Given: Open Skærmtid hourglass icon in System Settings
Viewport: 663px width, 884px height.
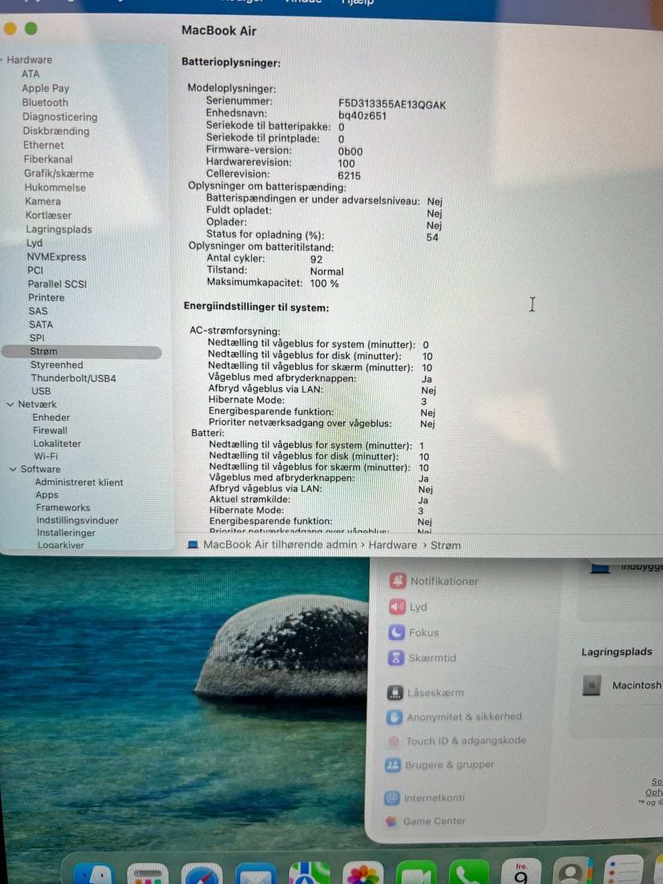Looking at the screenshot, I should pyautogui.click(x=396, y=657).
